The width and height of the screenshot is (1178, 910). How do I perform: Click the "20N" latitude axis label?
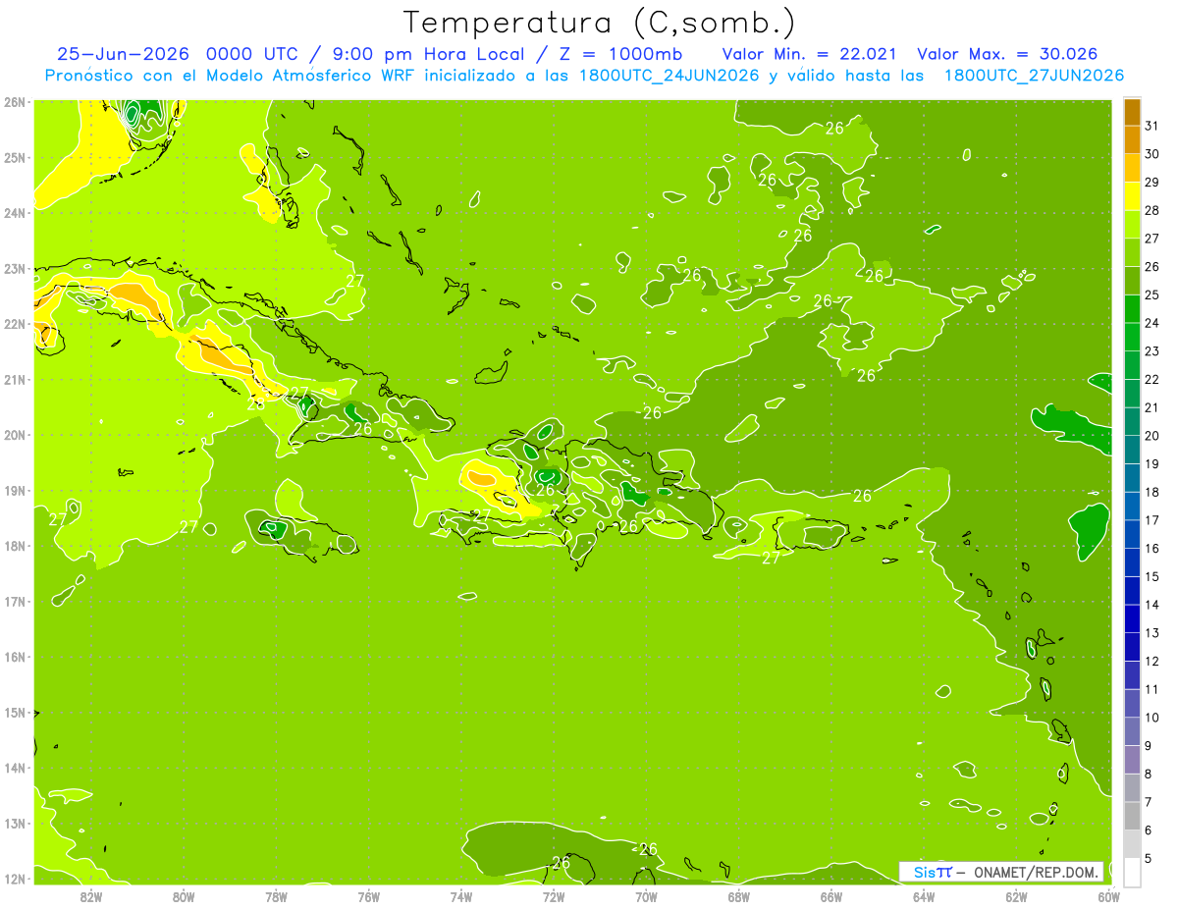coord(15,435)
